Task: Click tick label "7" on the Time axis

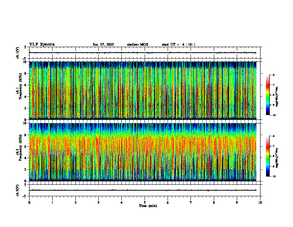Action: 191,203
